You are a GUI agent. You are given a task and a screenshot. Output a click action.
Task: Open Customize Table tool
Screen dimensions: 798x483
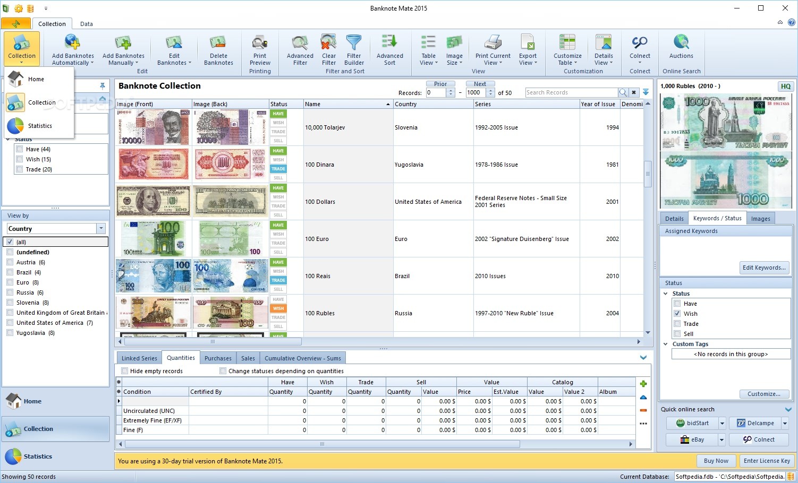pyautogui.click(x=567, y=50)
